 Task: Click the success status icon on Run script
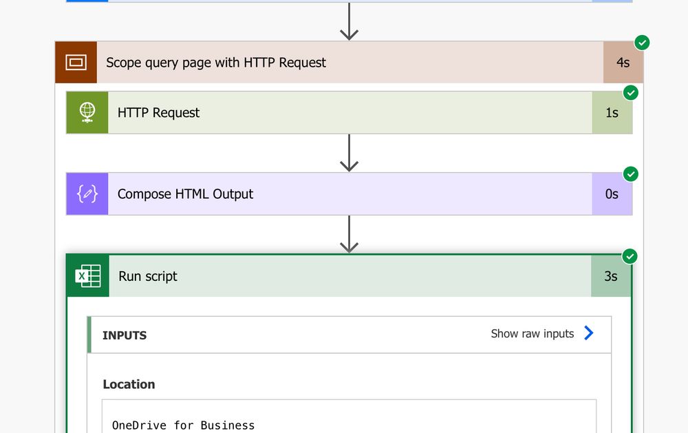[630, 256]
